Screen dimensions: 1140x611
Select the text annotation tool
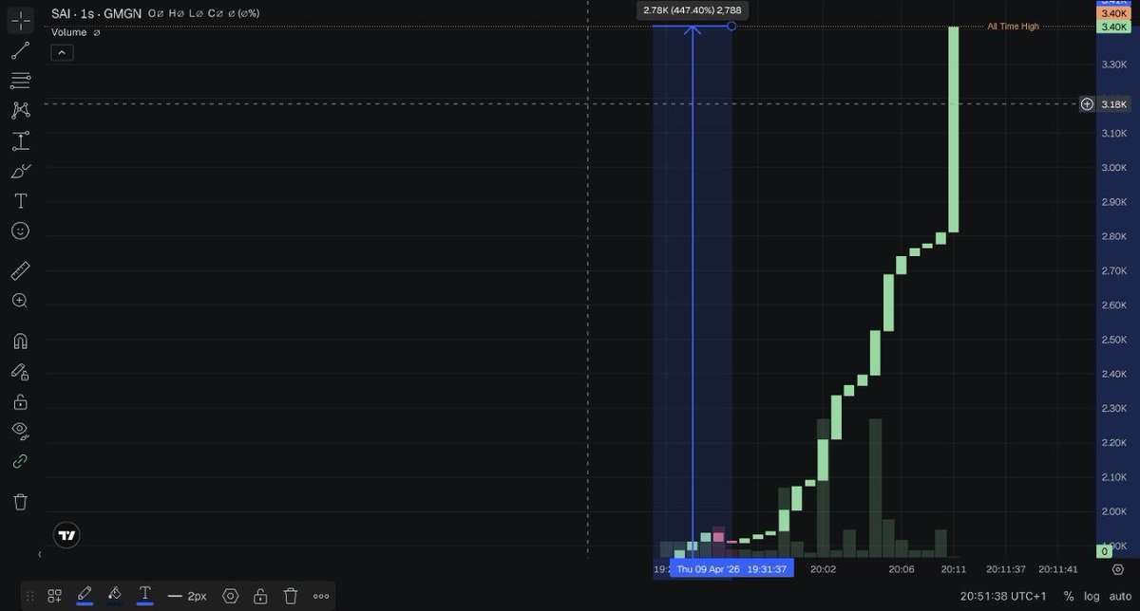coord(21,201)
